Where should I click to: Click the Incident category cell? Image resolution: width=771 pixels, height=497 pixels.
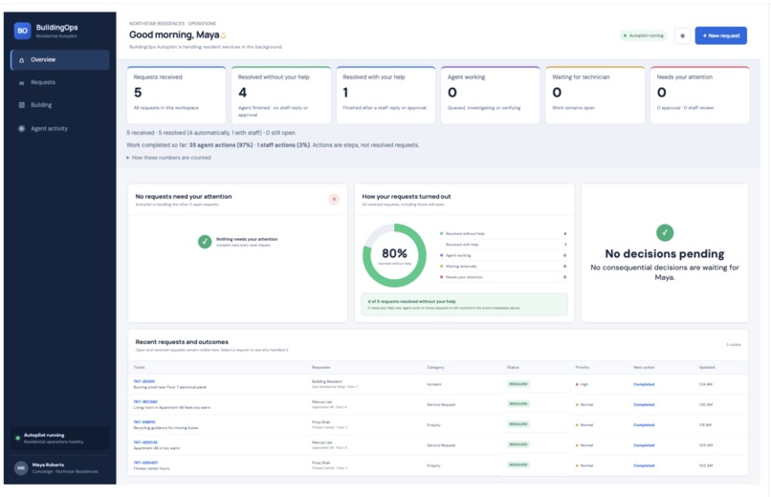point(434,384)
